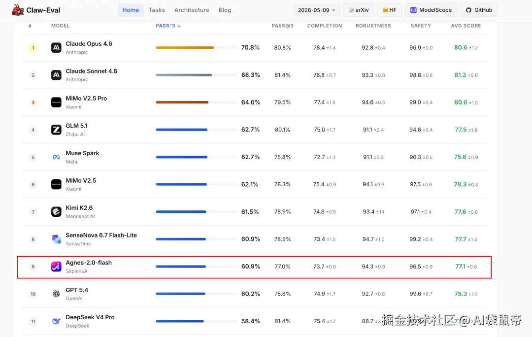The height and width of the screenshot is (337, 532).
Task: Click the Anthropic logo beside Claude Sonnet 4.6
Action: pos(56,75)
